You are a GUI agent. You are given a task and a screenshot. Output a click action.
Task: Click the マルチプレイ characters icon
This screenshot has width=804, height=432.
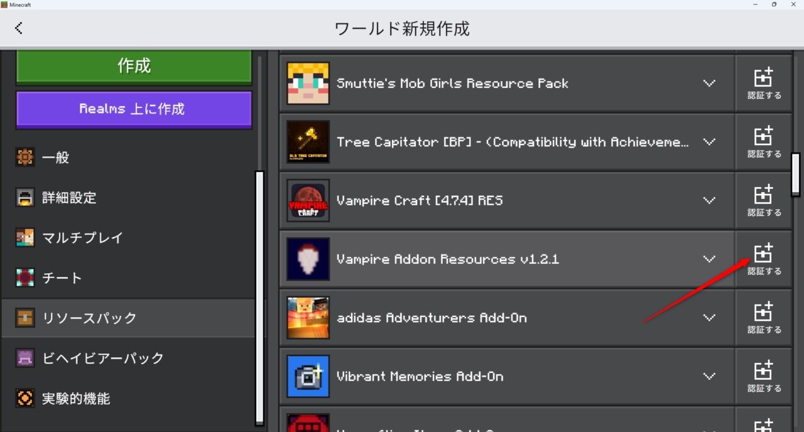pyautogui.click(x=25, y=238)
